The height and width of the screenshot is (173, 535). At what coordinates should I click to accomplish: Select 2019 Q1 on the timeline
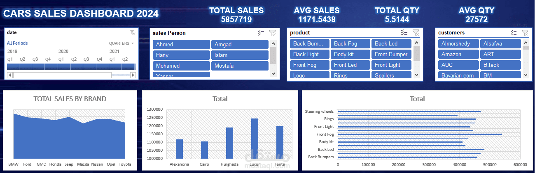click(x=14, y=66)
